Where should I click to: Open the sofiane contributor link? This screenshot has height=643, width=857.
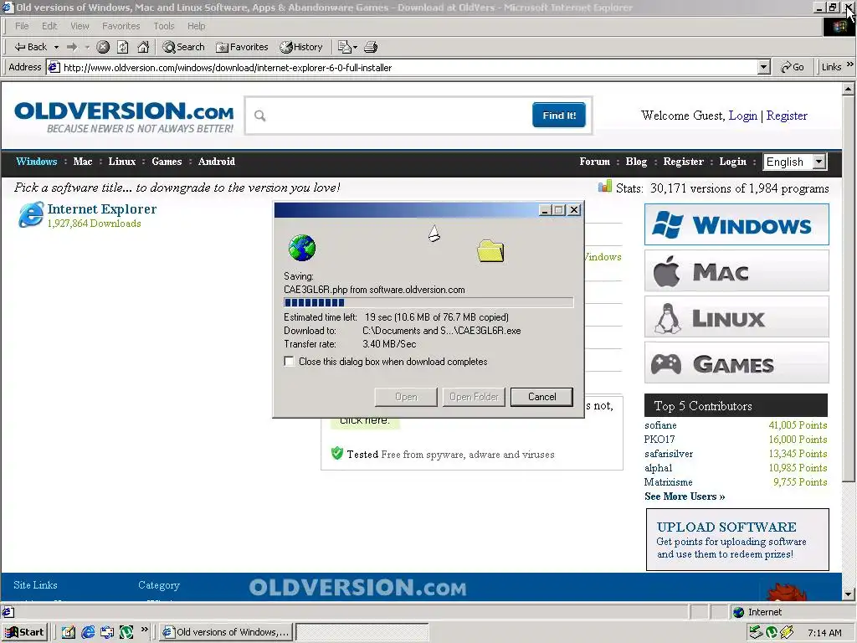[660, 424]
